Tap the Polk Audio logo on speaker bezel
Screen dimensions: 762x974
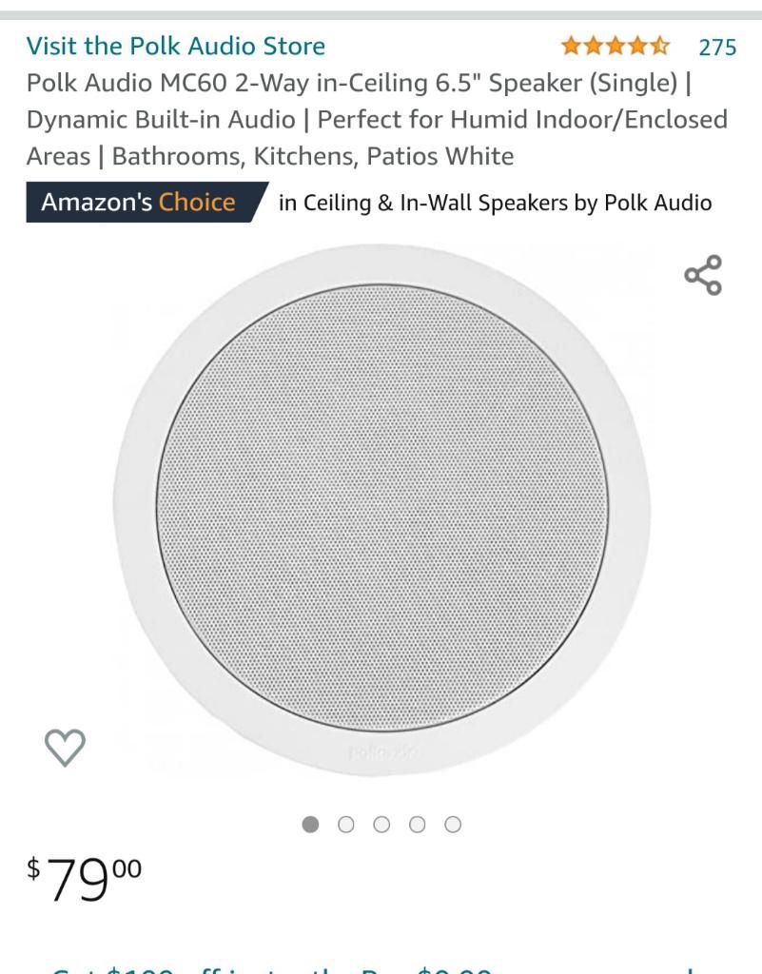(x=383, y=753)
